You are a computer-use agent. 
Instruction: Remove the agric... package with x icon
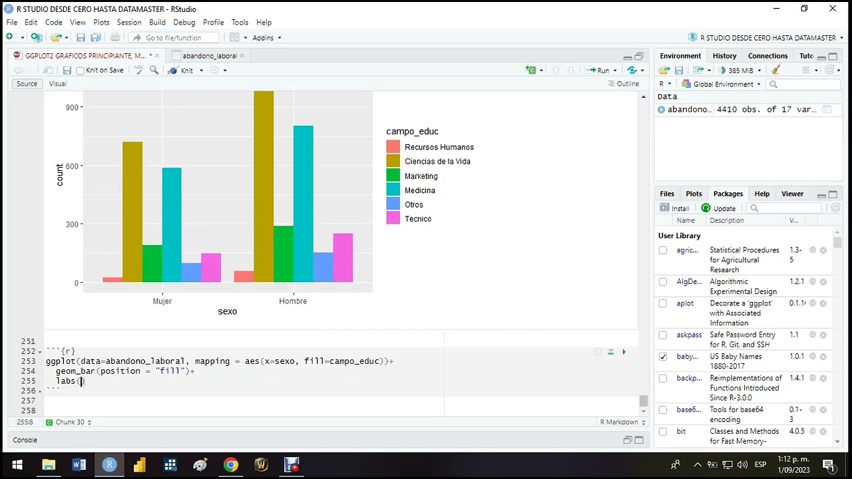coord(823,250)
